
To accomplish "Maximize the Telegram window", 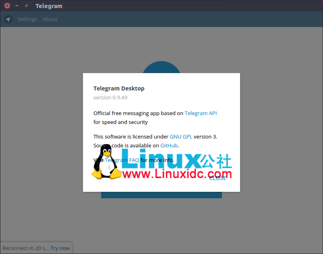I will point(27,6).
